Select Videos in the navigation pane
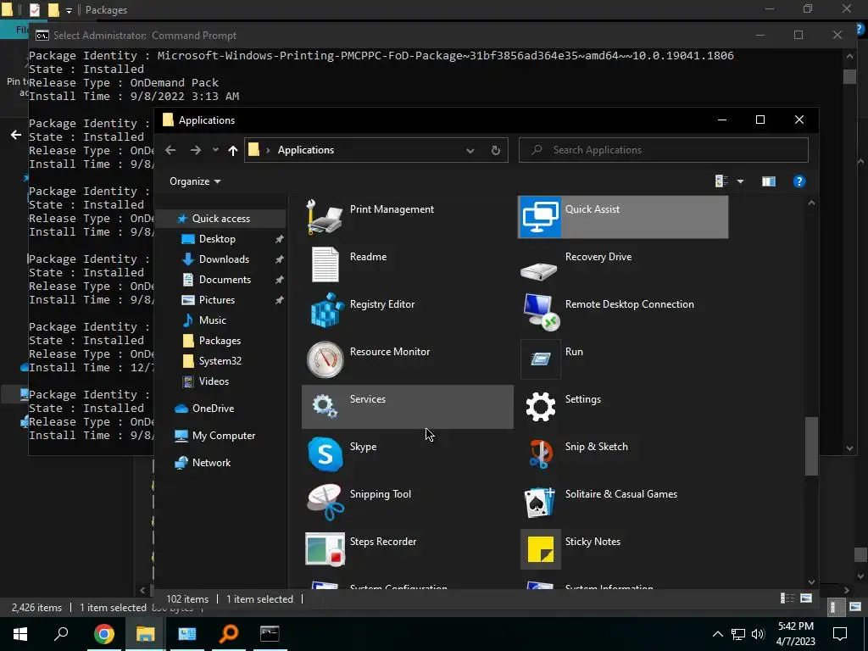This screenshot has height=651, width=868. tap(214, 381)
